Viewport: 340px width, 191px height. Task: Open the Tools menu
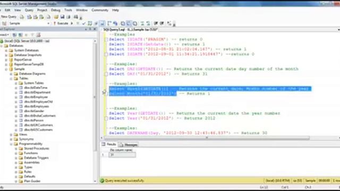[68, 10]
